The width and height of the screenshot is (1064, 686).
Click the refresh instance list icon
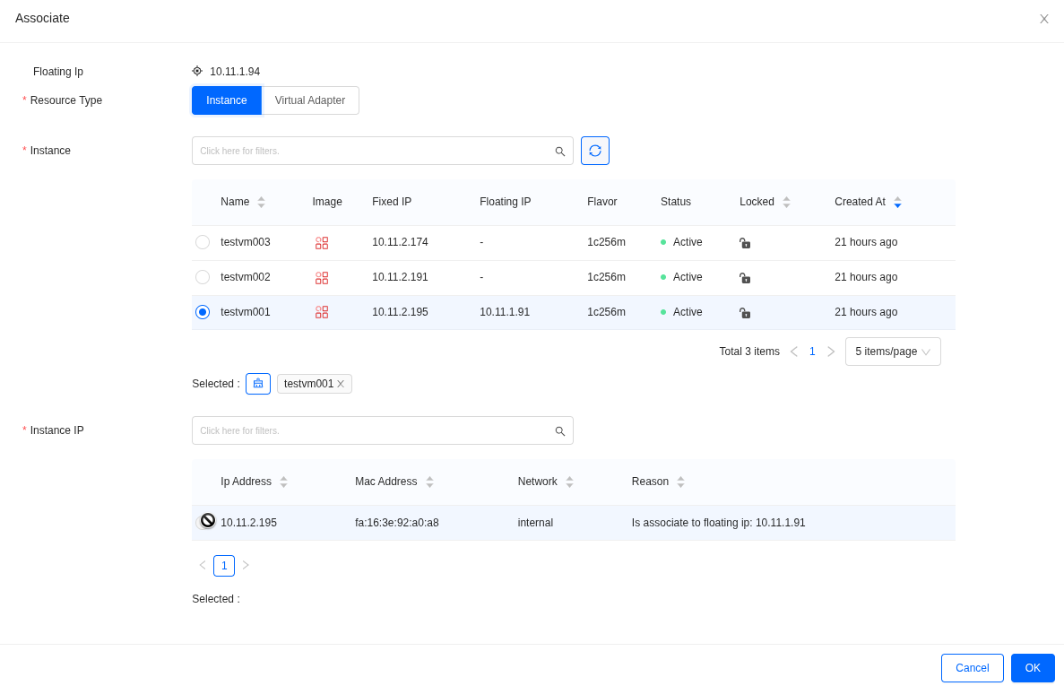point(595,151)
